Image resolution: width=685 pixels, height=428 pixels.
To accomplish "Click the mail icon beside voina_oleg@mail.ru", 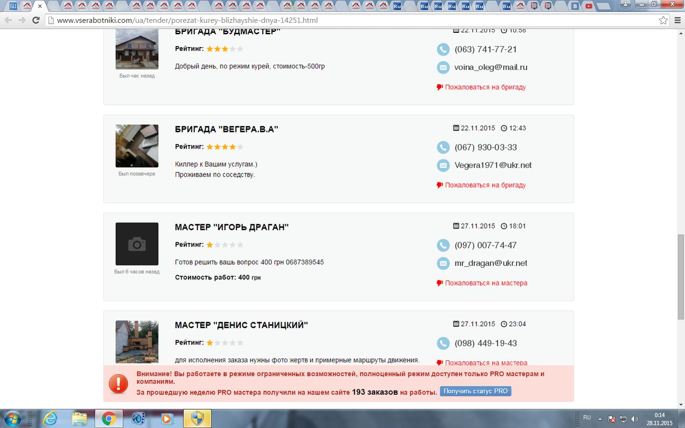I will [443, 68].
